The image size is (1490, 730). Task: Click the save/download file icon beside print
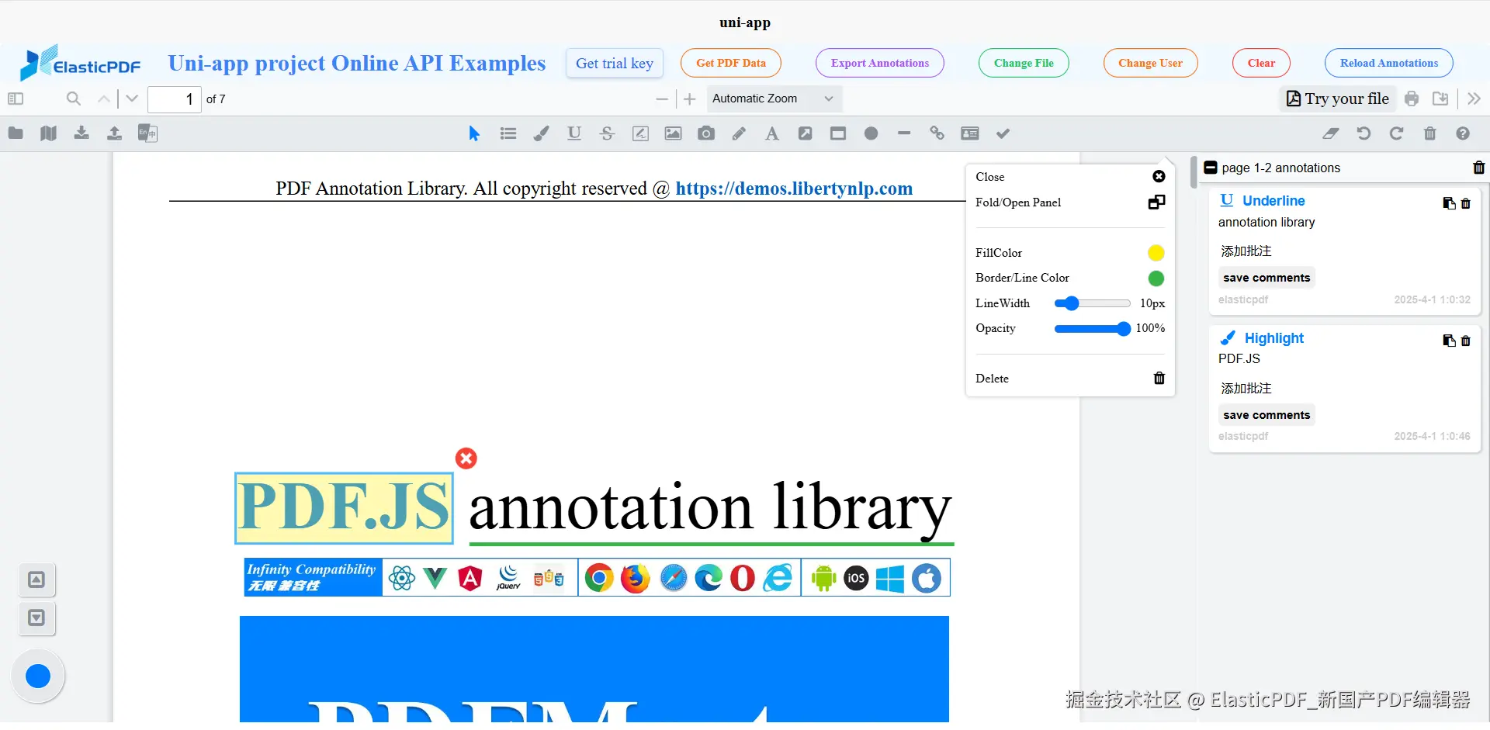(x=1440, y=99)
